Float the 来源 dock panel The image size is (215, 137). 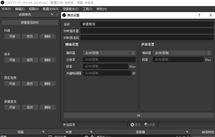(x=92, y=132)
